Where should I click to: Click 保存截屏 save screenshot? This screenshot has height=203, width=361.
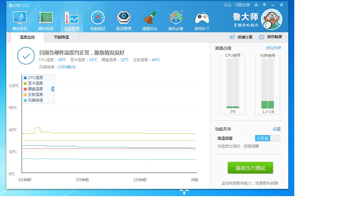pyautogui.click(x=275, y=37)
